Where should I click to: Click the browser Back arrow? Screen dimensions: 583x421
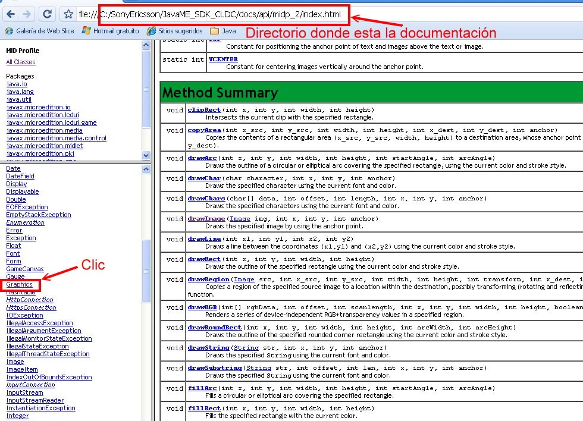pyautogui.click(x=11, y=14)
